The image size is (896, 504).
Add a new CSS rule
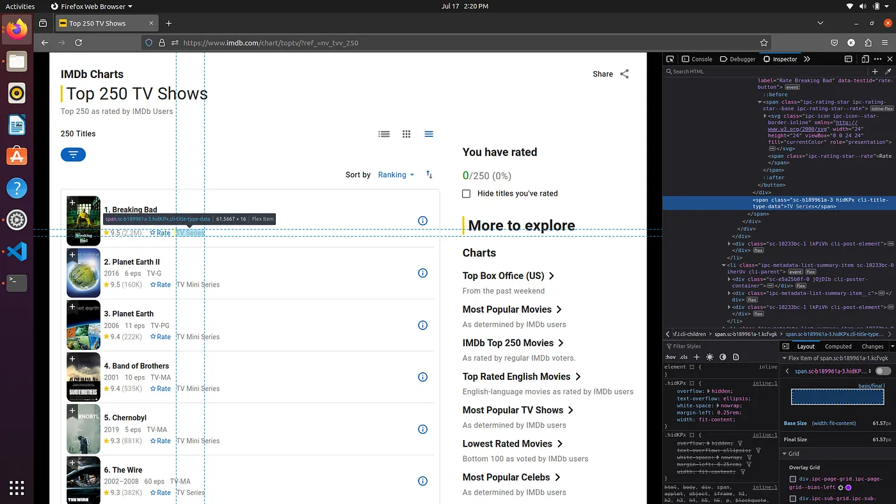(697, 357)
